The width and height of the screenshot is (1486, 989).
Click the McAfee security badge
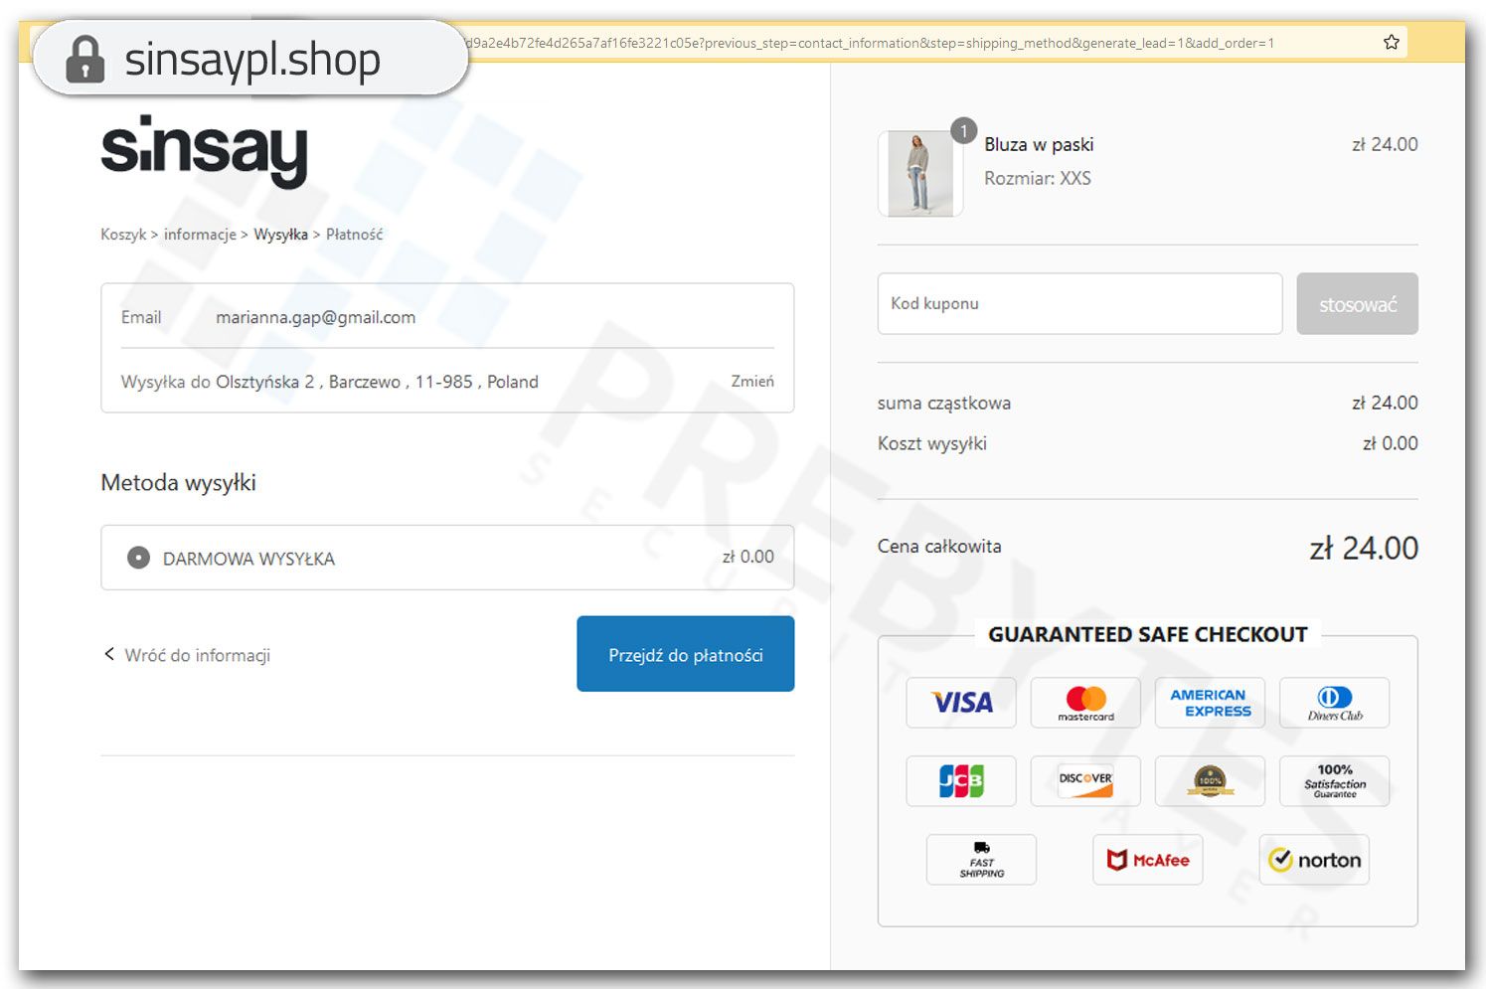tap(1148, 860)
